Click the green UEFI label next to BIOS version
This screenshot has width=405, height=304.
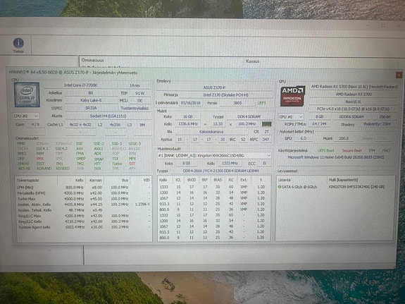tap(261, 103)
